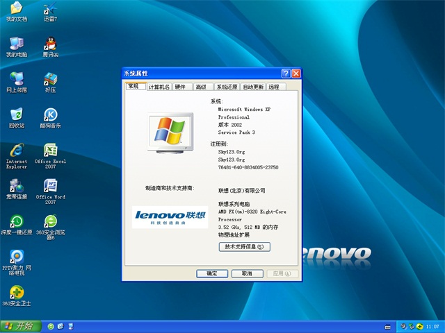
Task: Open the 我的电脑 desktop icon
Action: [x=17, y=47]
